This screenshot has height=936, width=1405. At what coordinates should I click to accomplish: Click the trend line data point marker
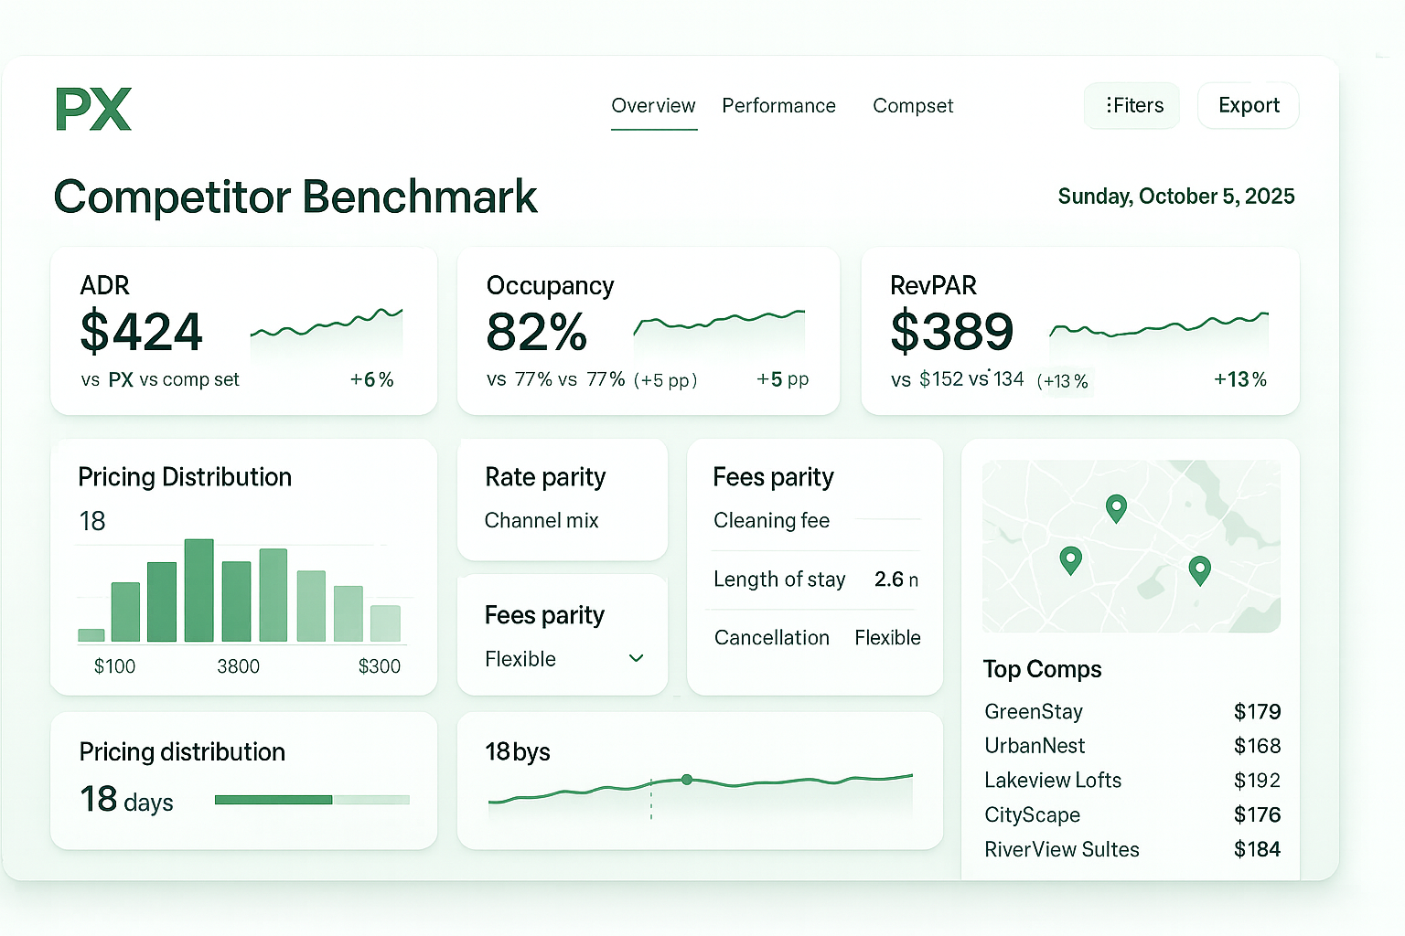coord(687,780)
